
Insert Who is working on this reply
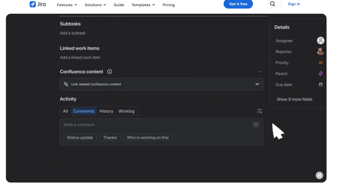[x=148, y=137]
